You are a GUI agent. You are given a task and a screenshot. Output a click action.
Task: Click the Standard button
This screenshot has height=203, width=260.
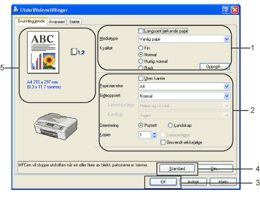coord(177,169)
